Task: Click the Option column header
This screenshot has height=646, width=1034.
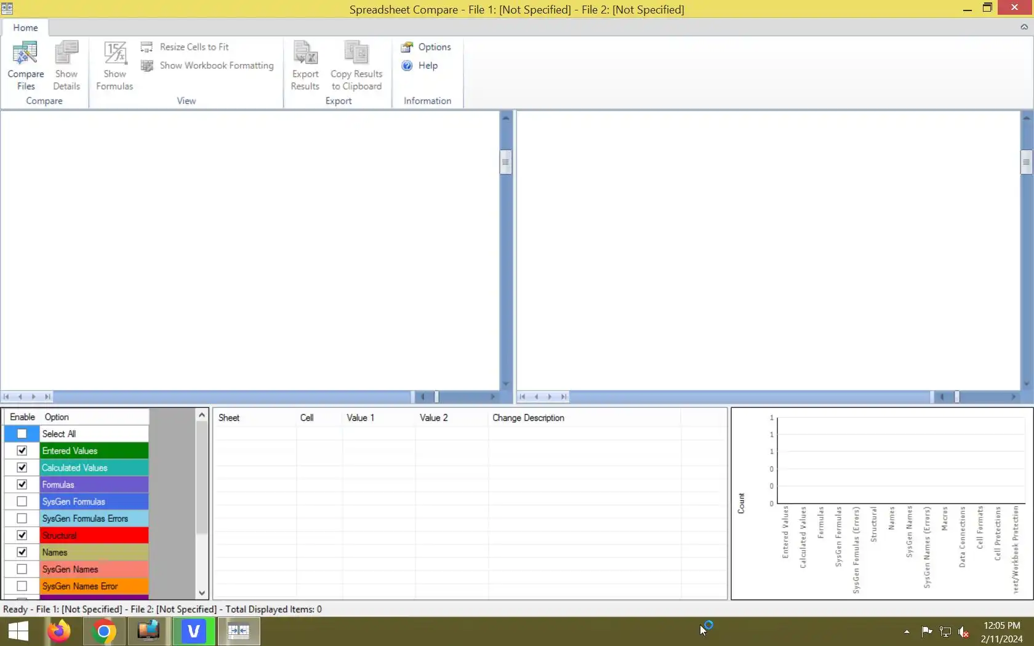Action: click(94, 417)
